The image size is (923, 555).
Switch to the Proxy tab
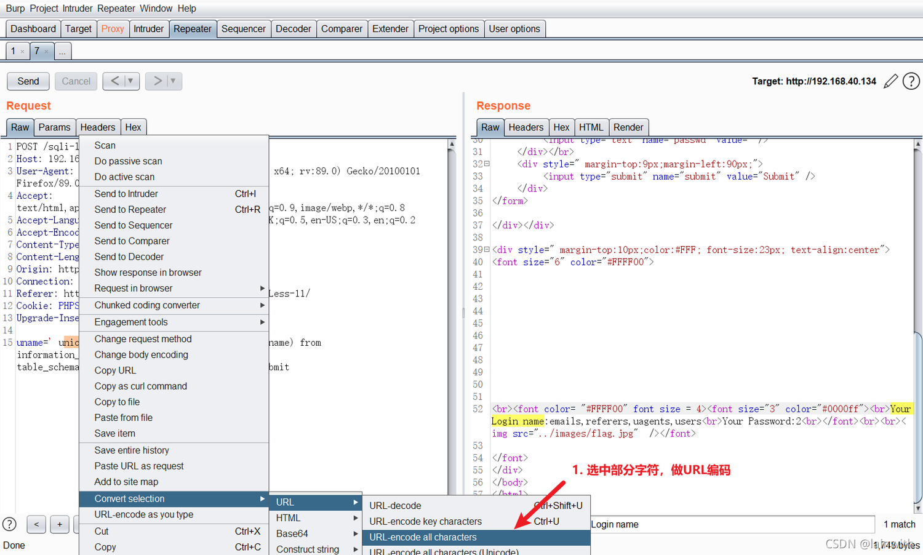point(113,29)
